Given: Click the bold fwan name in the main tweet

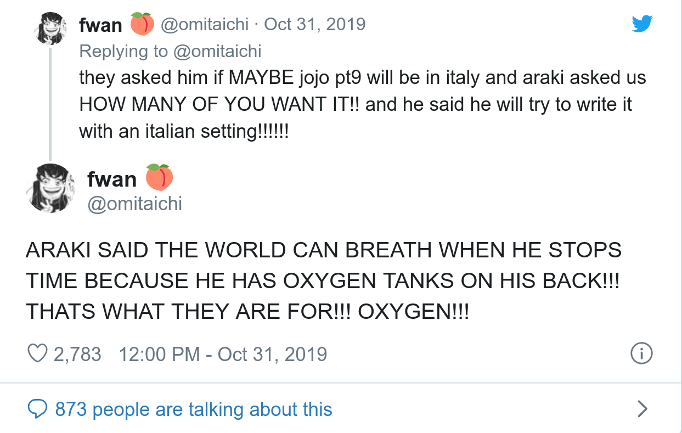Looking at the screenshot, I should [x=111, y=179].
